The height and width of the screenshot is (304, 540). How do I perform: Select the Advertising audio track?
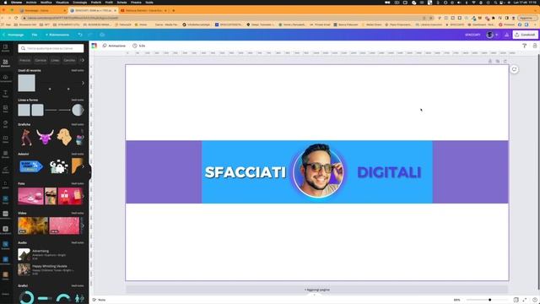tap(51, 255)
